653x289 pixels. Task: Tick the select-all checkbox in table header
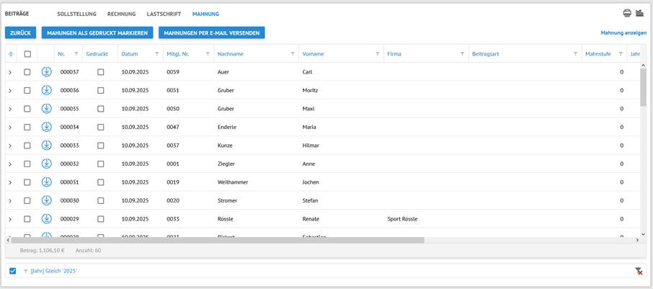coord(27,54)
